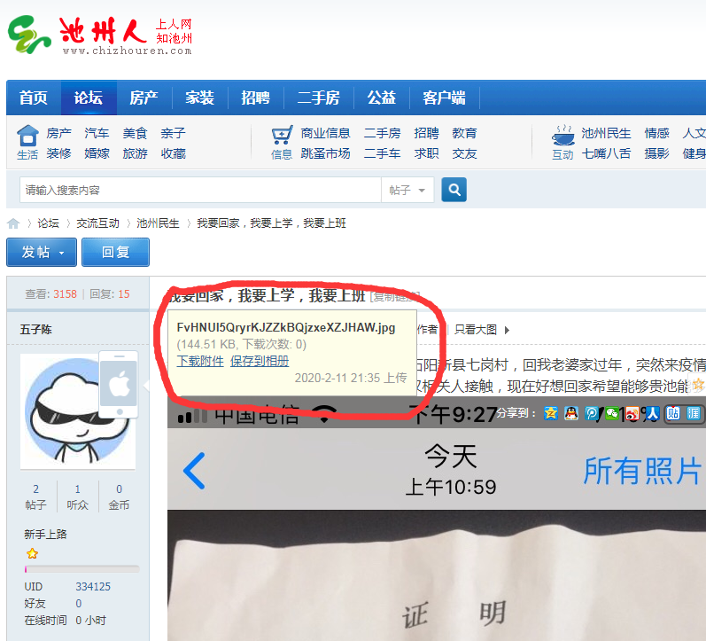The image size is (706, 641).
Task: Share the post to Tianya
Action: tap(694, 413)
